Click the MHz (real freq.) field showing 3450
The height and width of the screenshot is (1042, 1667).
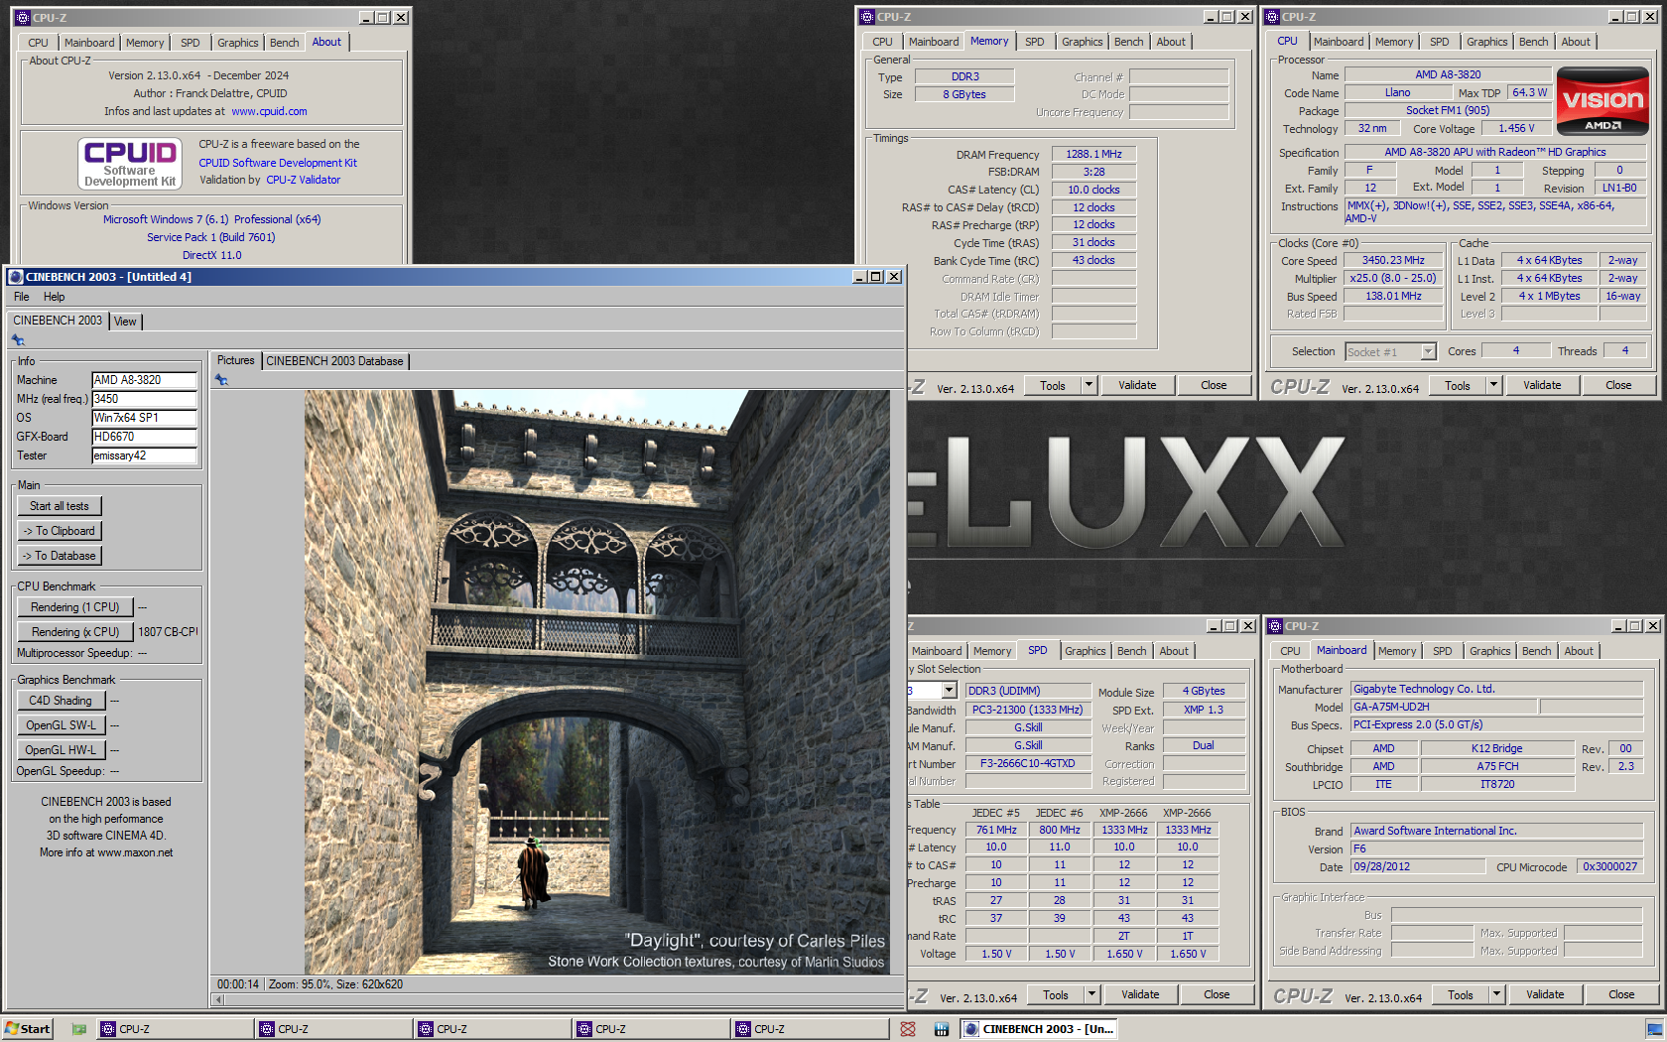coord(145,399)
